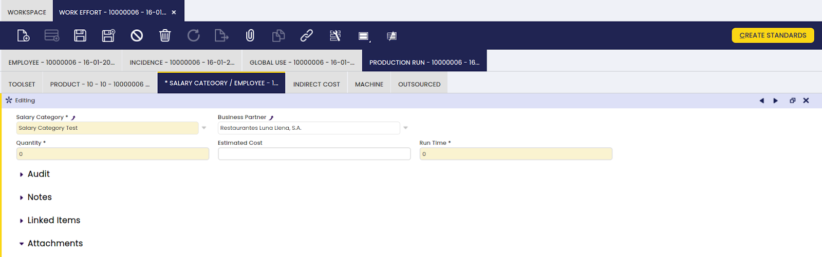
Task: Click the chain link toolbar icon
Action: click(307, 35)
